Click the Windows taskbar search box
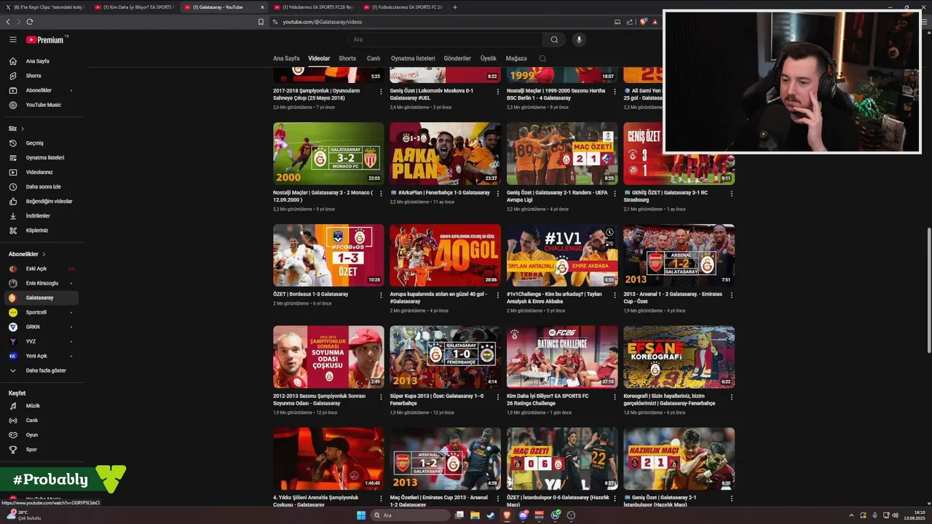This screenshot has height=524, width=932. click(411, 515)
